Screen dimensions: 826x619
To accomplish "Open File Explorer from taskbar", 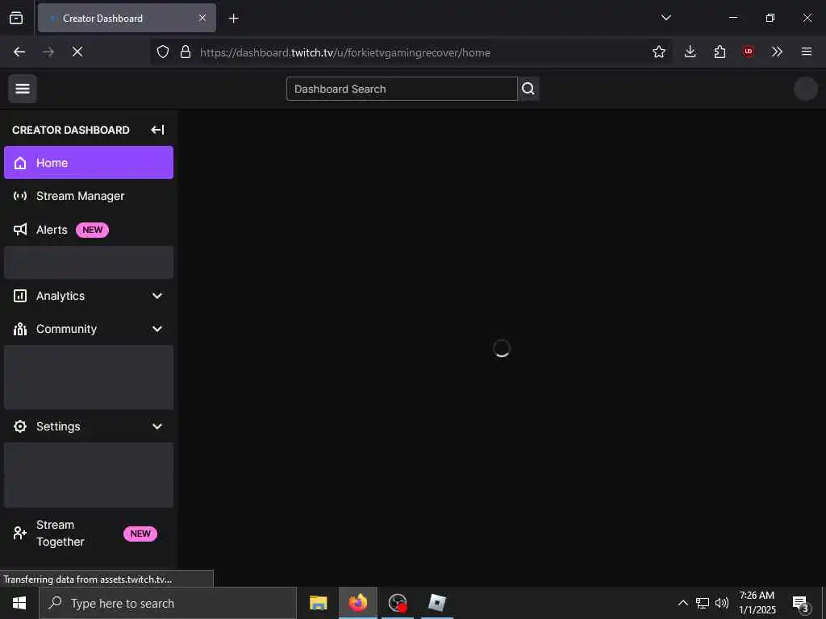I will [318, 603].
